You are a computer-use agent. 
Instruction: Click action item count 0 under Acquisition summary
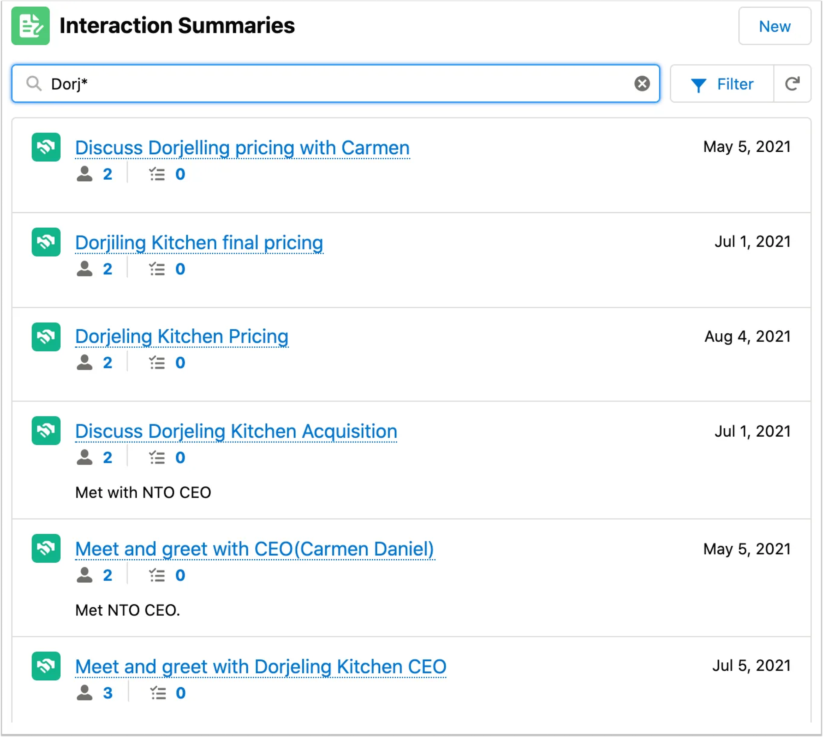(180, 458)
